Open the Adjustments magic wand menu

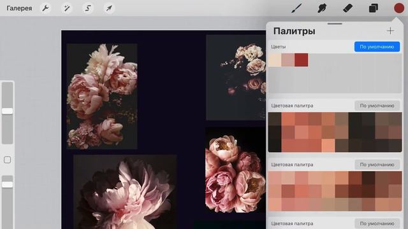point(67,8)
